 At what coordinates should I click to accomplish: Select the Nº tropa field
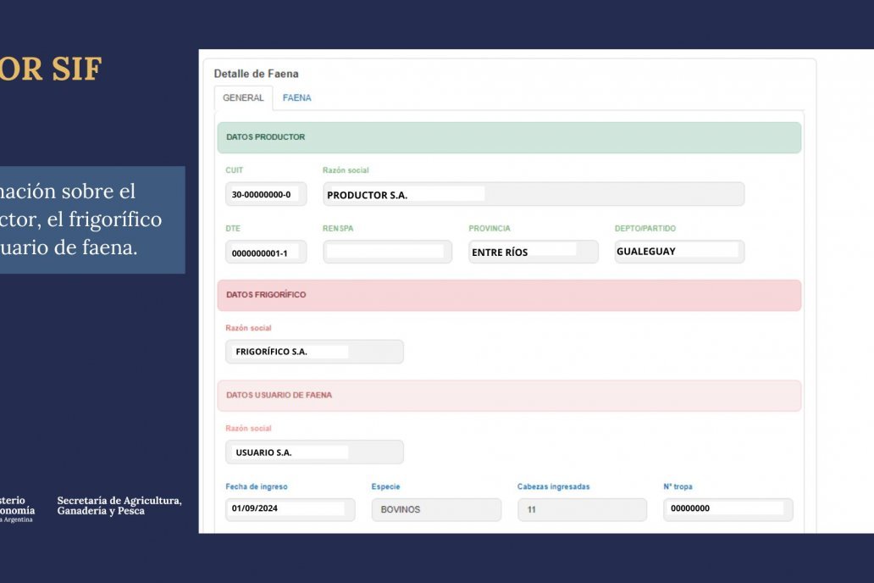click(x=727, y=509)
